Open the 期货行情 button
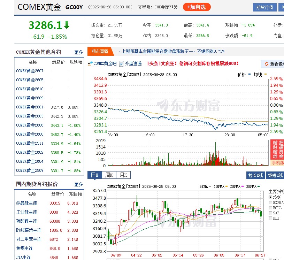This screenshot has height=260, width=284. (x=264, y=7)
